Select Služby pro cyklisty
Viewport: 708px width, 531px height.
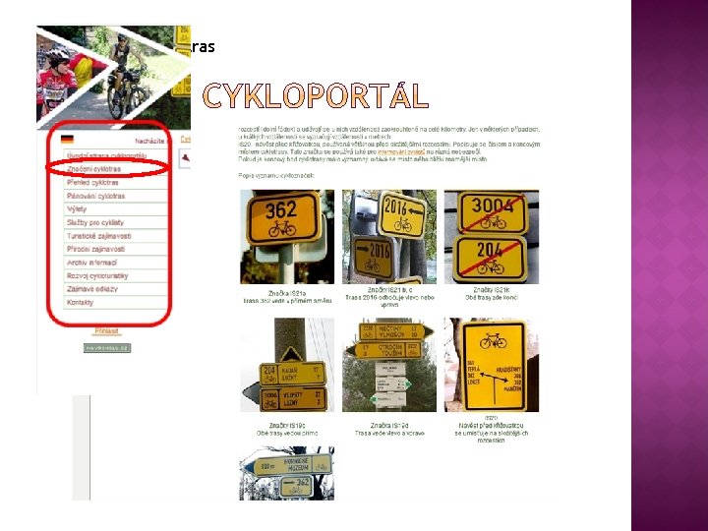115,222
